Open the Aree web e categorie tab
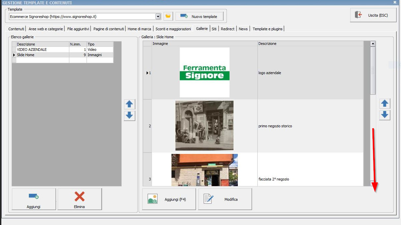 tap(45, 29)
